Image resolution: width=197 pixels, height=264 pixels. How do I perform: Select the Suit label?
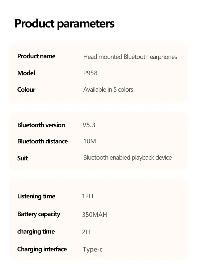[22, 158]
